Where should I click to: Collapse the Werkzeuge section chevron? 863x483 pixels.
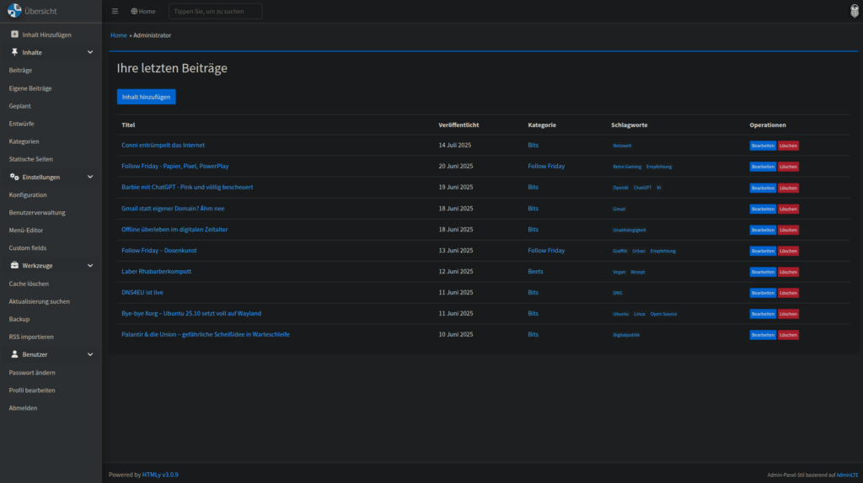(90, 266)
